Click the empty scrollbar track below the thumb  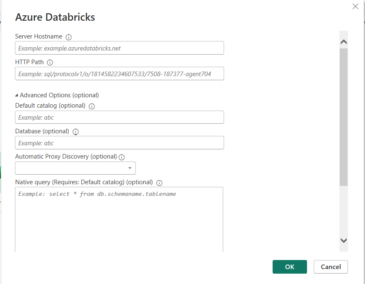(343, 211)
